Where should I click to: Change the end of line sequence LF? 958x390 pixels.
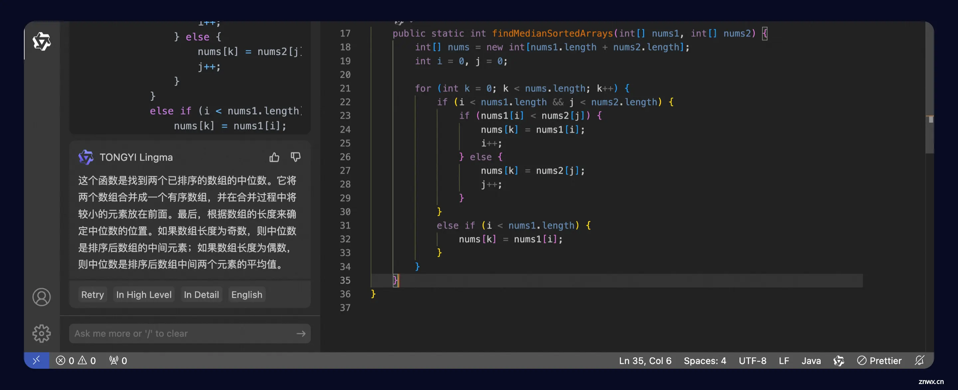(784, 361)
